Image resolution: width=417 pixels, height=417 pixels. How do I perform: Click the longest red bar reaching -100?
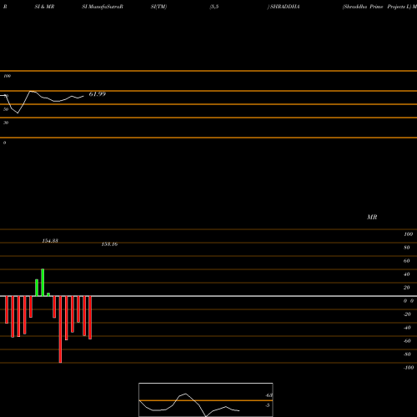click(60, 329)
